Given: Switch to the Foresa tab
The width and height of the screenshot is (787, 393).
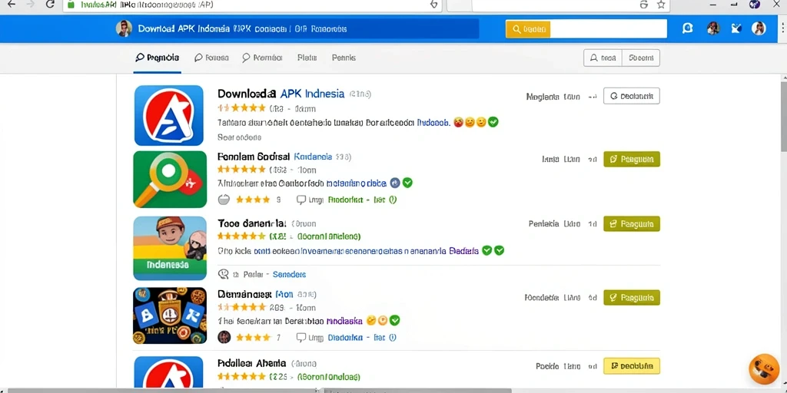Looking at the screenshot, I should click(211, 58).
